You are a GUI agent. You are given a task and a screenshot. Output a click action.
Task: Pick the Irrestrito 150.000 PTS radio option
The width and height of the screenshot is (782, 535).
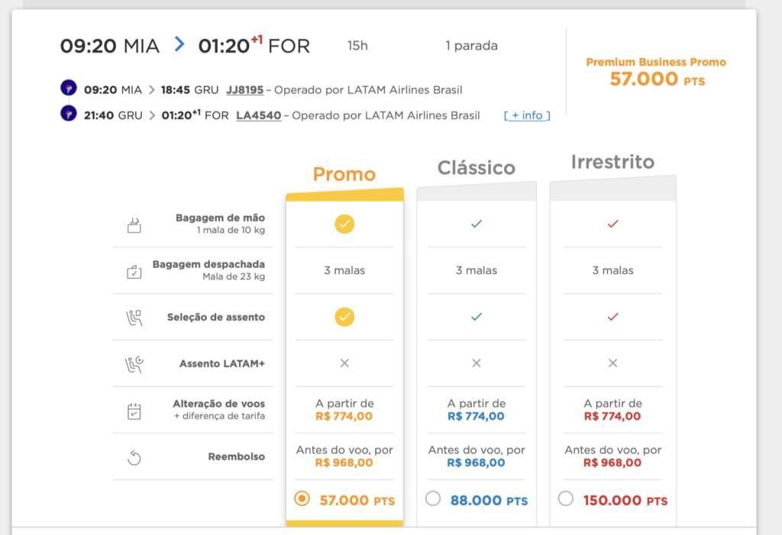tap(566, 498)
